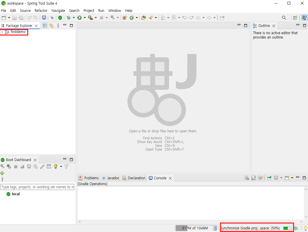Screen dimensions: 308x232
Task: Toggle the Boot Dashboard filter funnel
Action: (66, 167)
